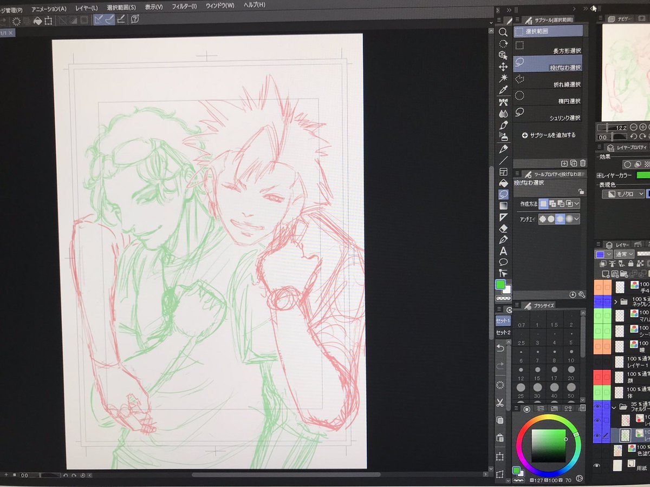Click the Paste clipboard icon
This screenshot has height=487, width=650.
pos(500,438)
